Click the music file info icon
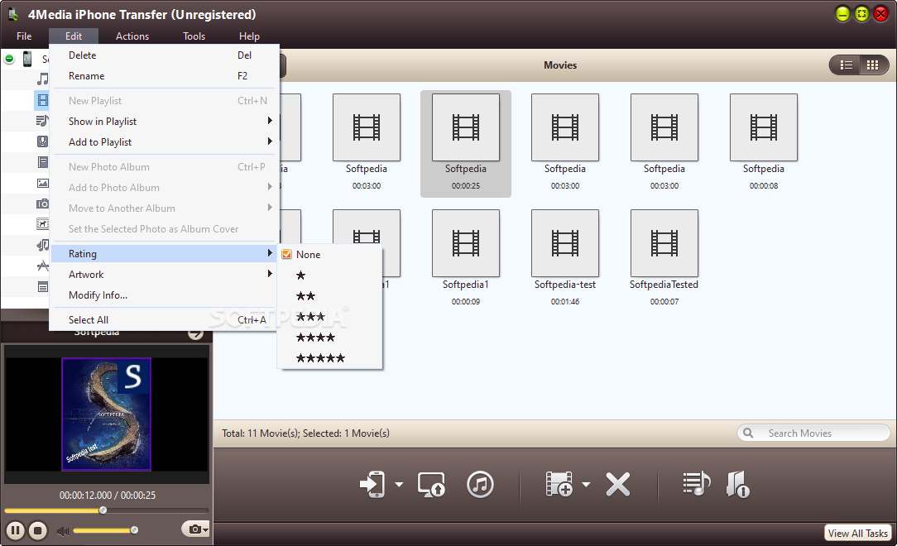The image size is (897, 546). click(x=738, y=485)
